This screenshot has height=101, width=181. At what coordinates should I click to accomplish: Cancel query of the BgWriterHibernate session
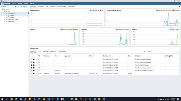[x=34, y=62]
